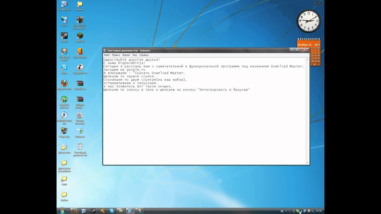Open the Справка menu in Notepad
Screen dimensions: 381x214
(x=144, y=55)
